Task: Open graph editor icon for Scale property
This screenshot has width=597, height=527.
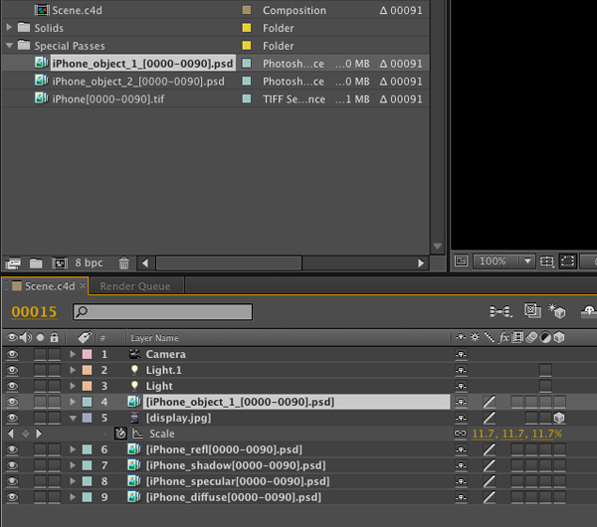Action: click(137, 434)
